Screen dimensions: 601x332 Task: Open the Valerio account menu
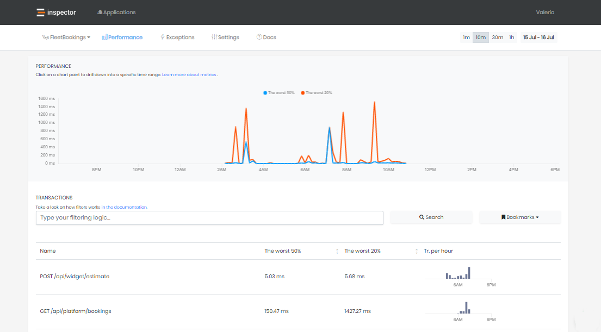(x=545, y=12)
